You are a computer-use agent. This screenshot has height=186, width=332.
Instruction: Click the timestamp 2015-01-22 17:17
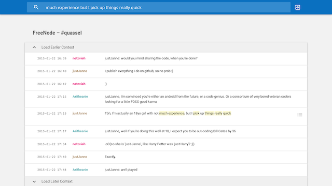tap(52, 131)
